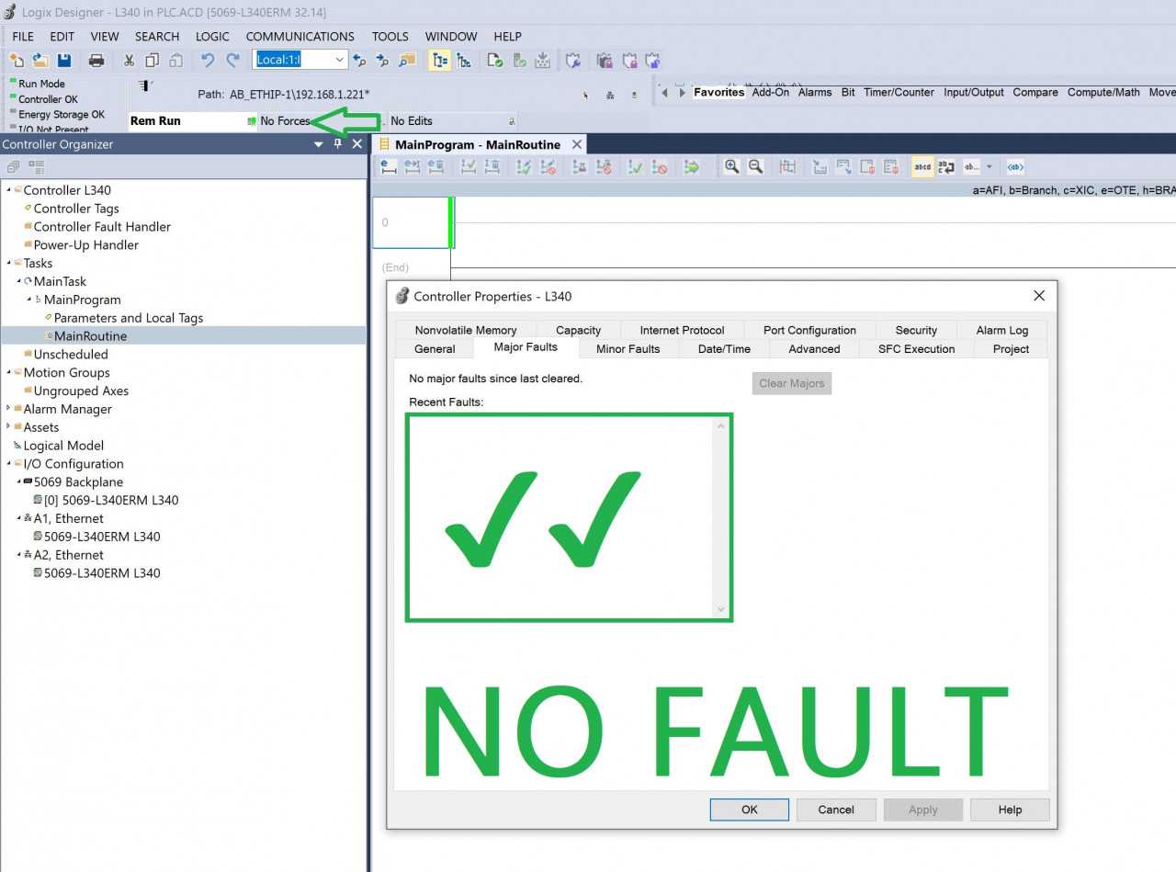Click the Redo arrow icon
This screenshot has width=1176, height=872.
233,61
